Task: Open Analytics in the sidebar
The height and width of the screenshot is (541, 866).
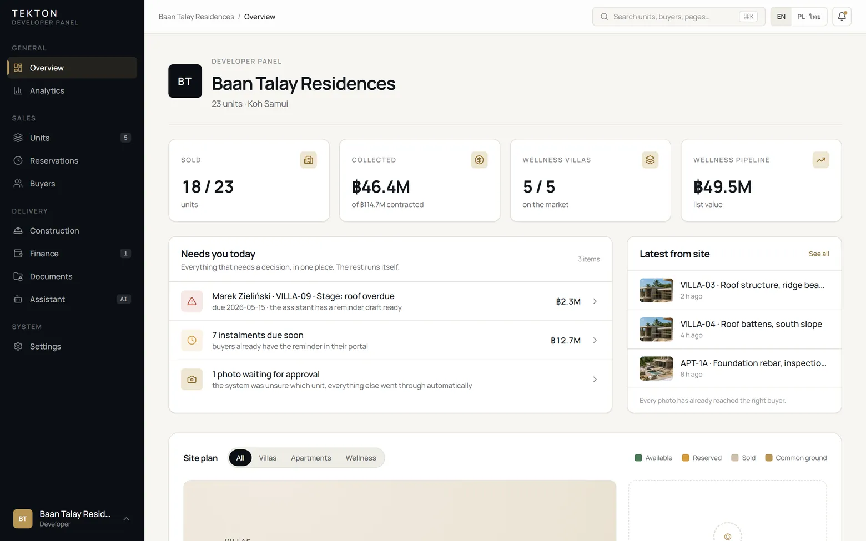Action: pyautogui.click(x=72, y=90)
